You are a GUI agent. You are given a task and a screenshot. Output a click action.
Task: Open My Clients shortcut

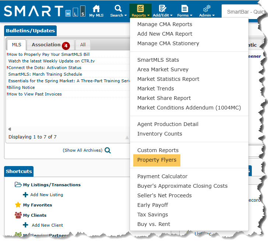35,215
